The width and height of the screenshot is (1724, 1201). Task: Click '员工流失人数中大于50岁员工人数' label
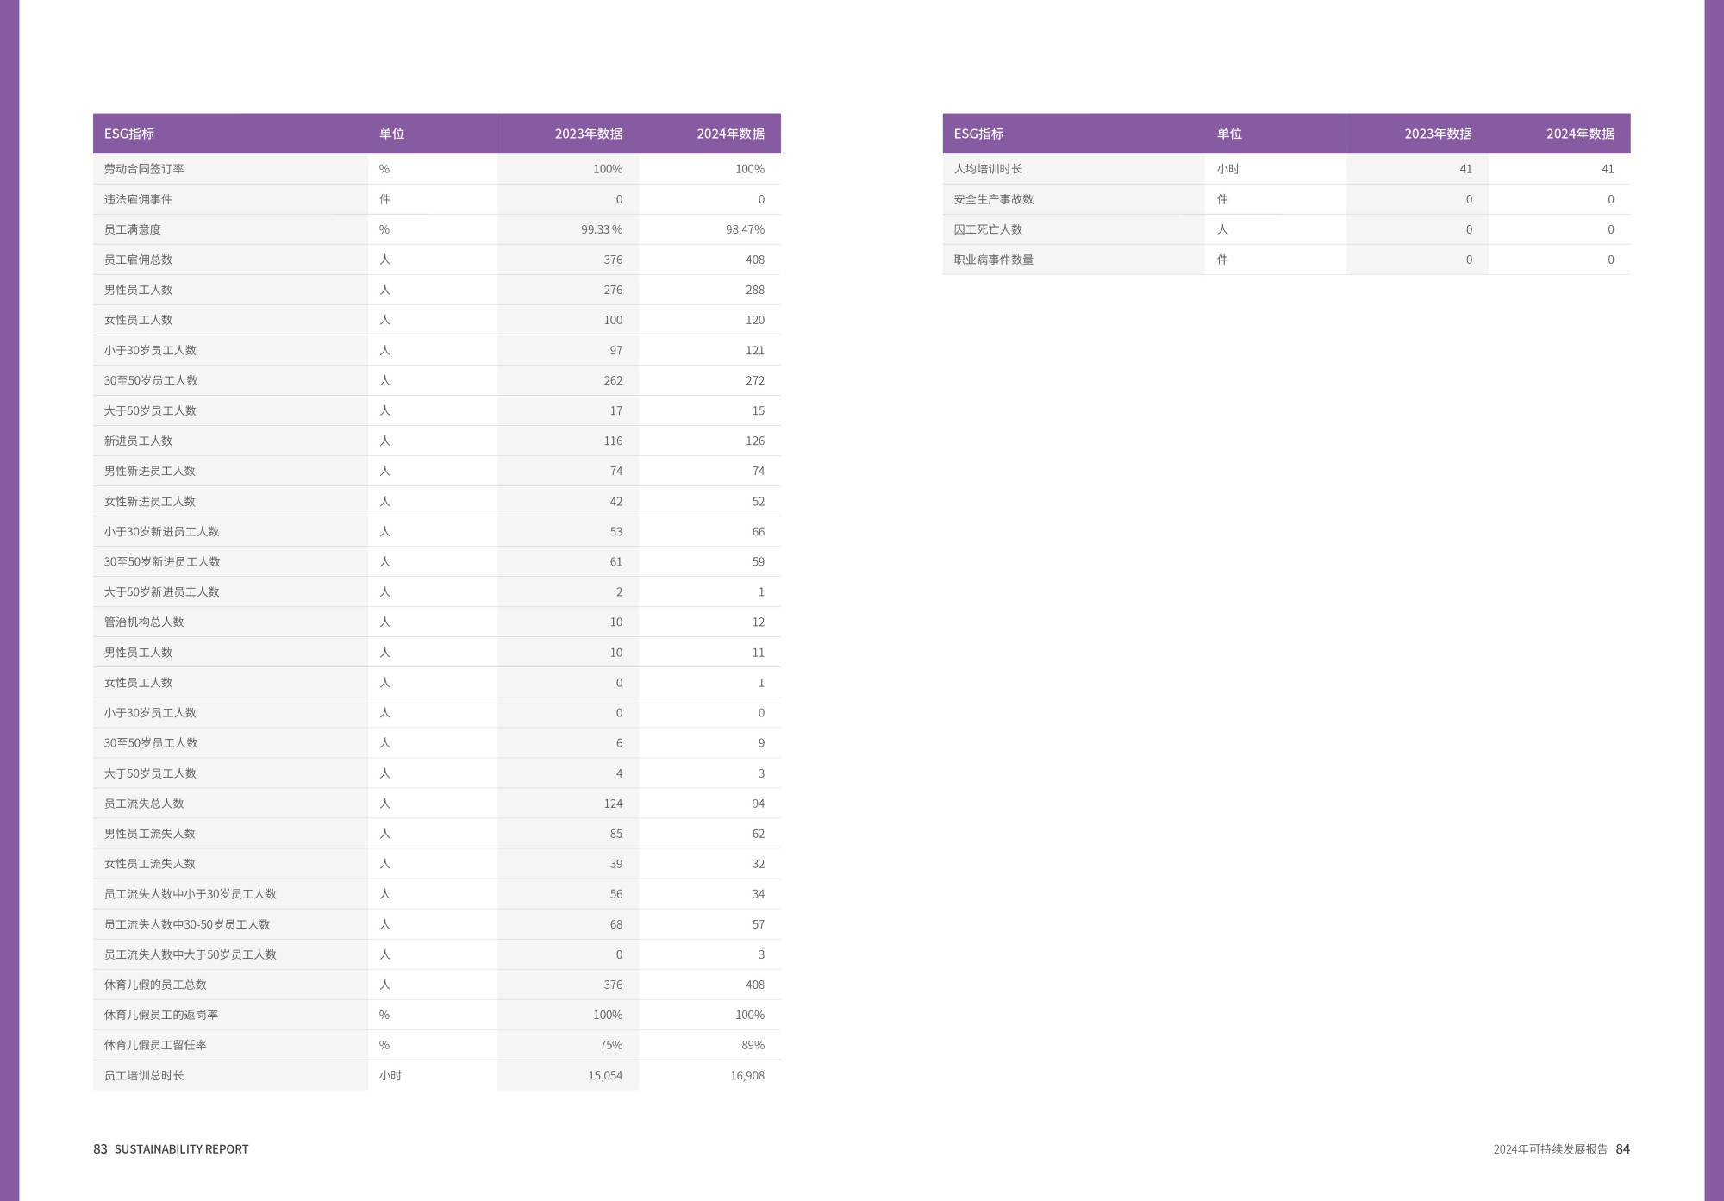pyautogui.click(x=191, y=954)
